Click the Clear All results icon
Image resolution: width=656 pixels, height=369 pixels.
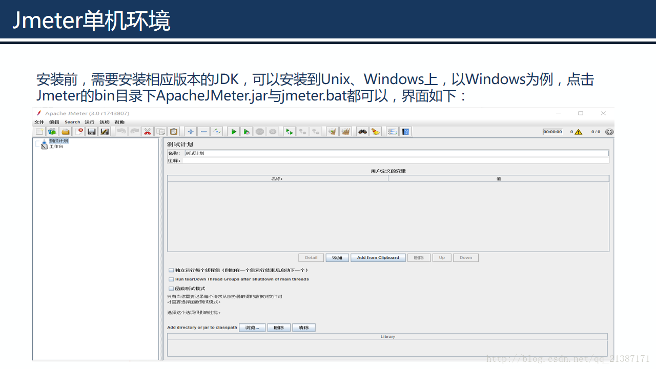[346, 132]
